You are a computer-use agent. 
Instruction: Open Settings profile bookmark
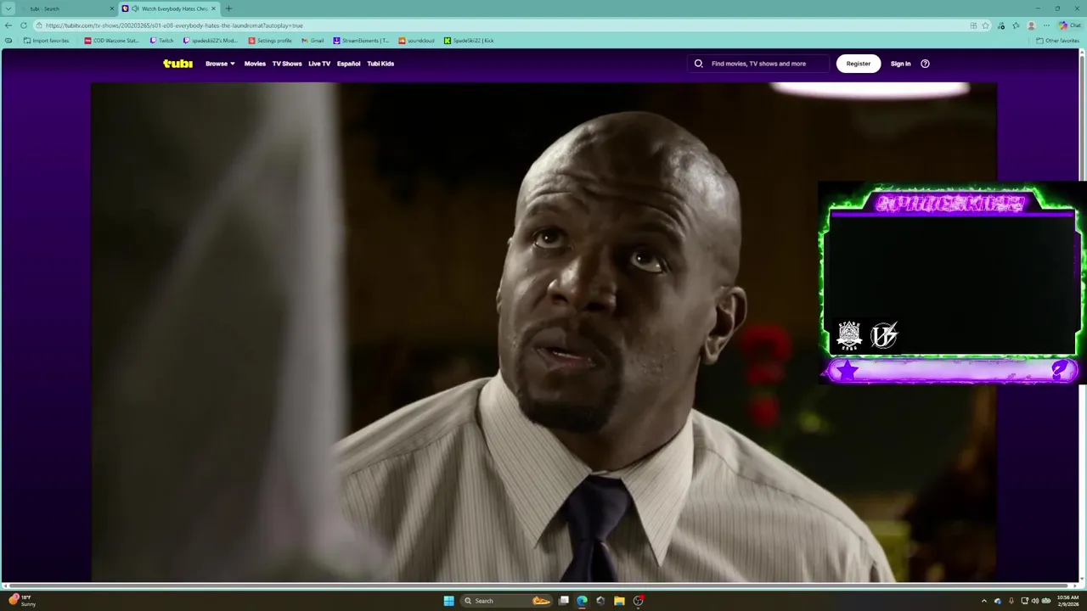pyautogui.click(x=270, y=41)
